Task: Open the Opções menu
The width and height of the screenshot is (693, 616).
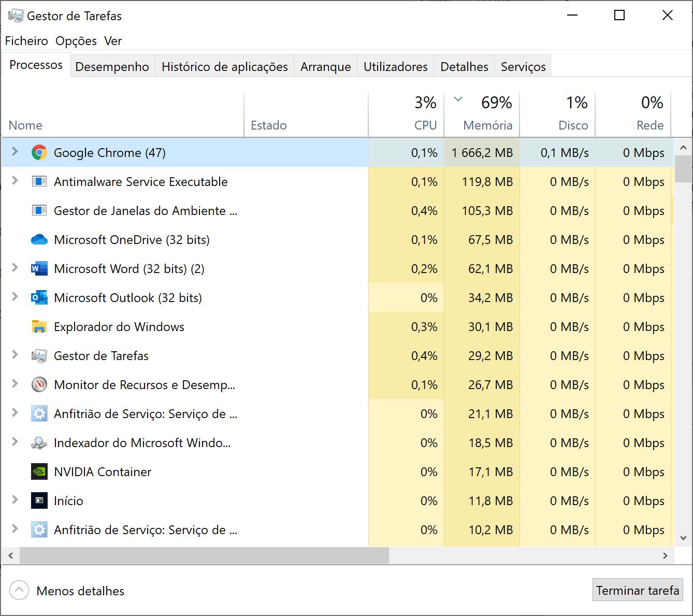Action: pyautogui.click(x=76, y=41)
